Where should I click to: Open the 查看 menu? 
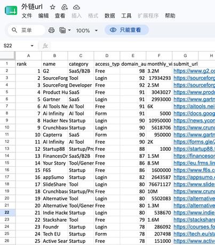point(60,16)
